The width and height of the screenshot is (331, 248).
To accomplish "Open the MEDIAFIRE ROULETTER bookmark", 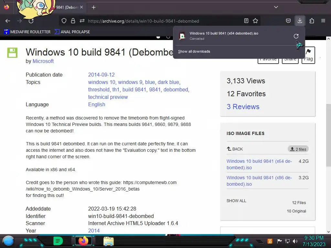I will tap(27, 32).
